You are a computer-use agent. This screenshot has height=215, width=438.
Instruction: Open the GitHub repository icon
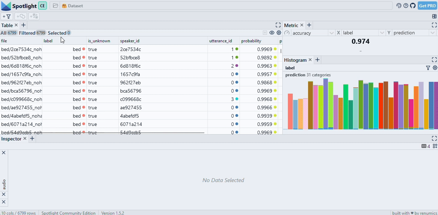click(x=413, y=6)
